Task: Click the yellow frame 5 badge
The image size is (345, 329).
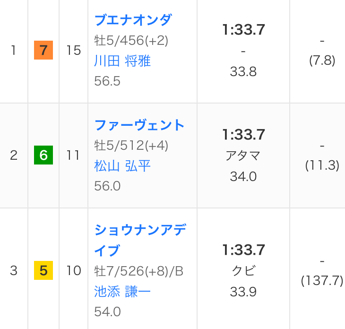Action: click(43, 271)
